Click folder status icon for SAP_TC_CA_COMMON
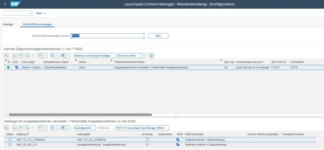324x150 pixels. click(10, 140)
